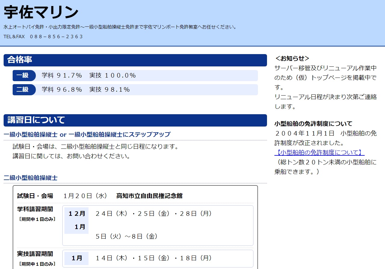Select the 講習日について heading bar
The width and height of the screenshot is (385, 269).
coord(135,120)
